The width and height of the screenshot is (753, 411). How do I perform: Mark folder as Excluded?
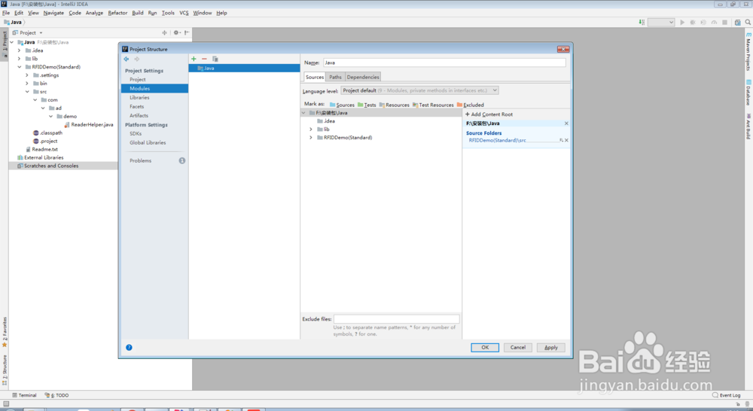(470, 105)
